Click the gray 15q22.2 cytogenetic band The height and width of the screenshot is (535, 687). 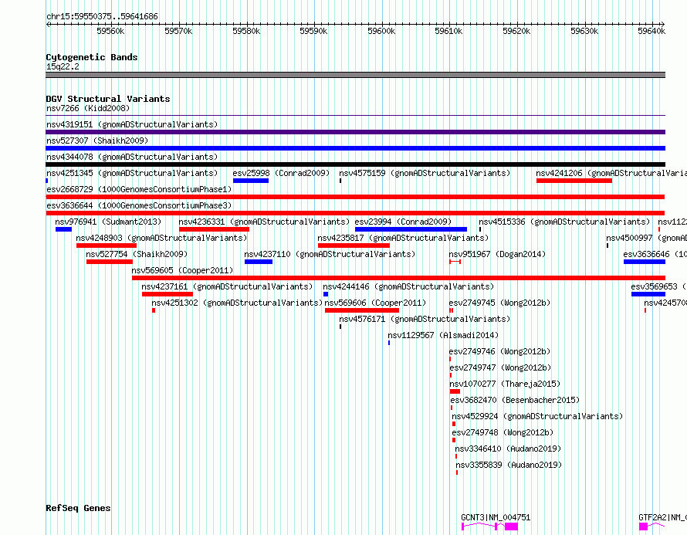pyautogui.click(x=355, y=75)
